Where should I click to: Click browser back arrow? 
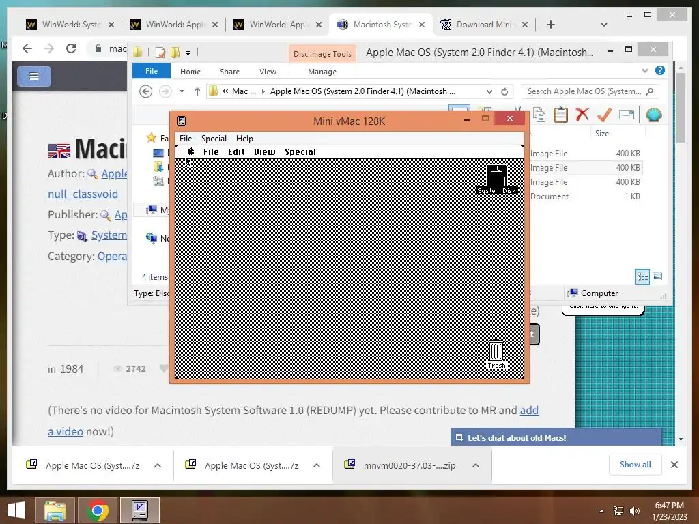pos(27,48)
